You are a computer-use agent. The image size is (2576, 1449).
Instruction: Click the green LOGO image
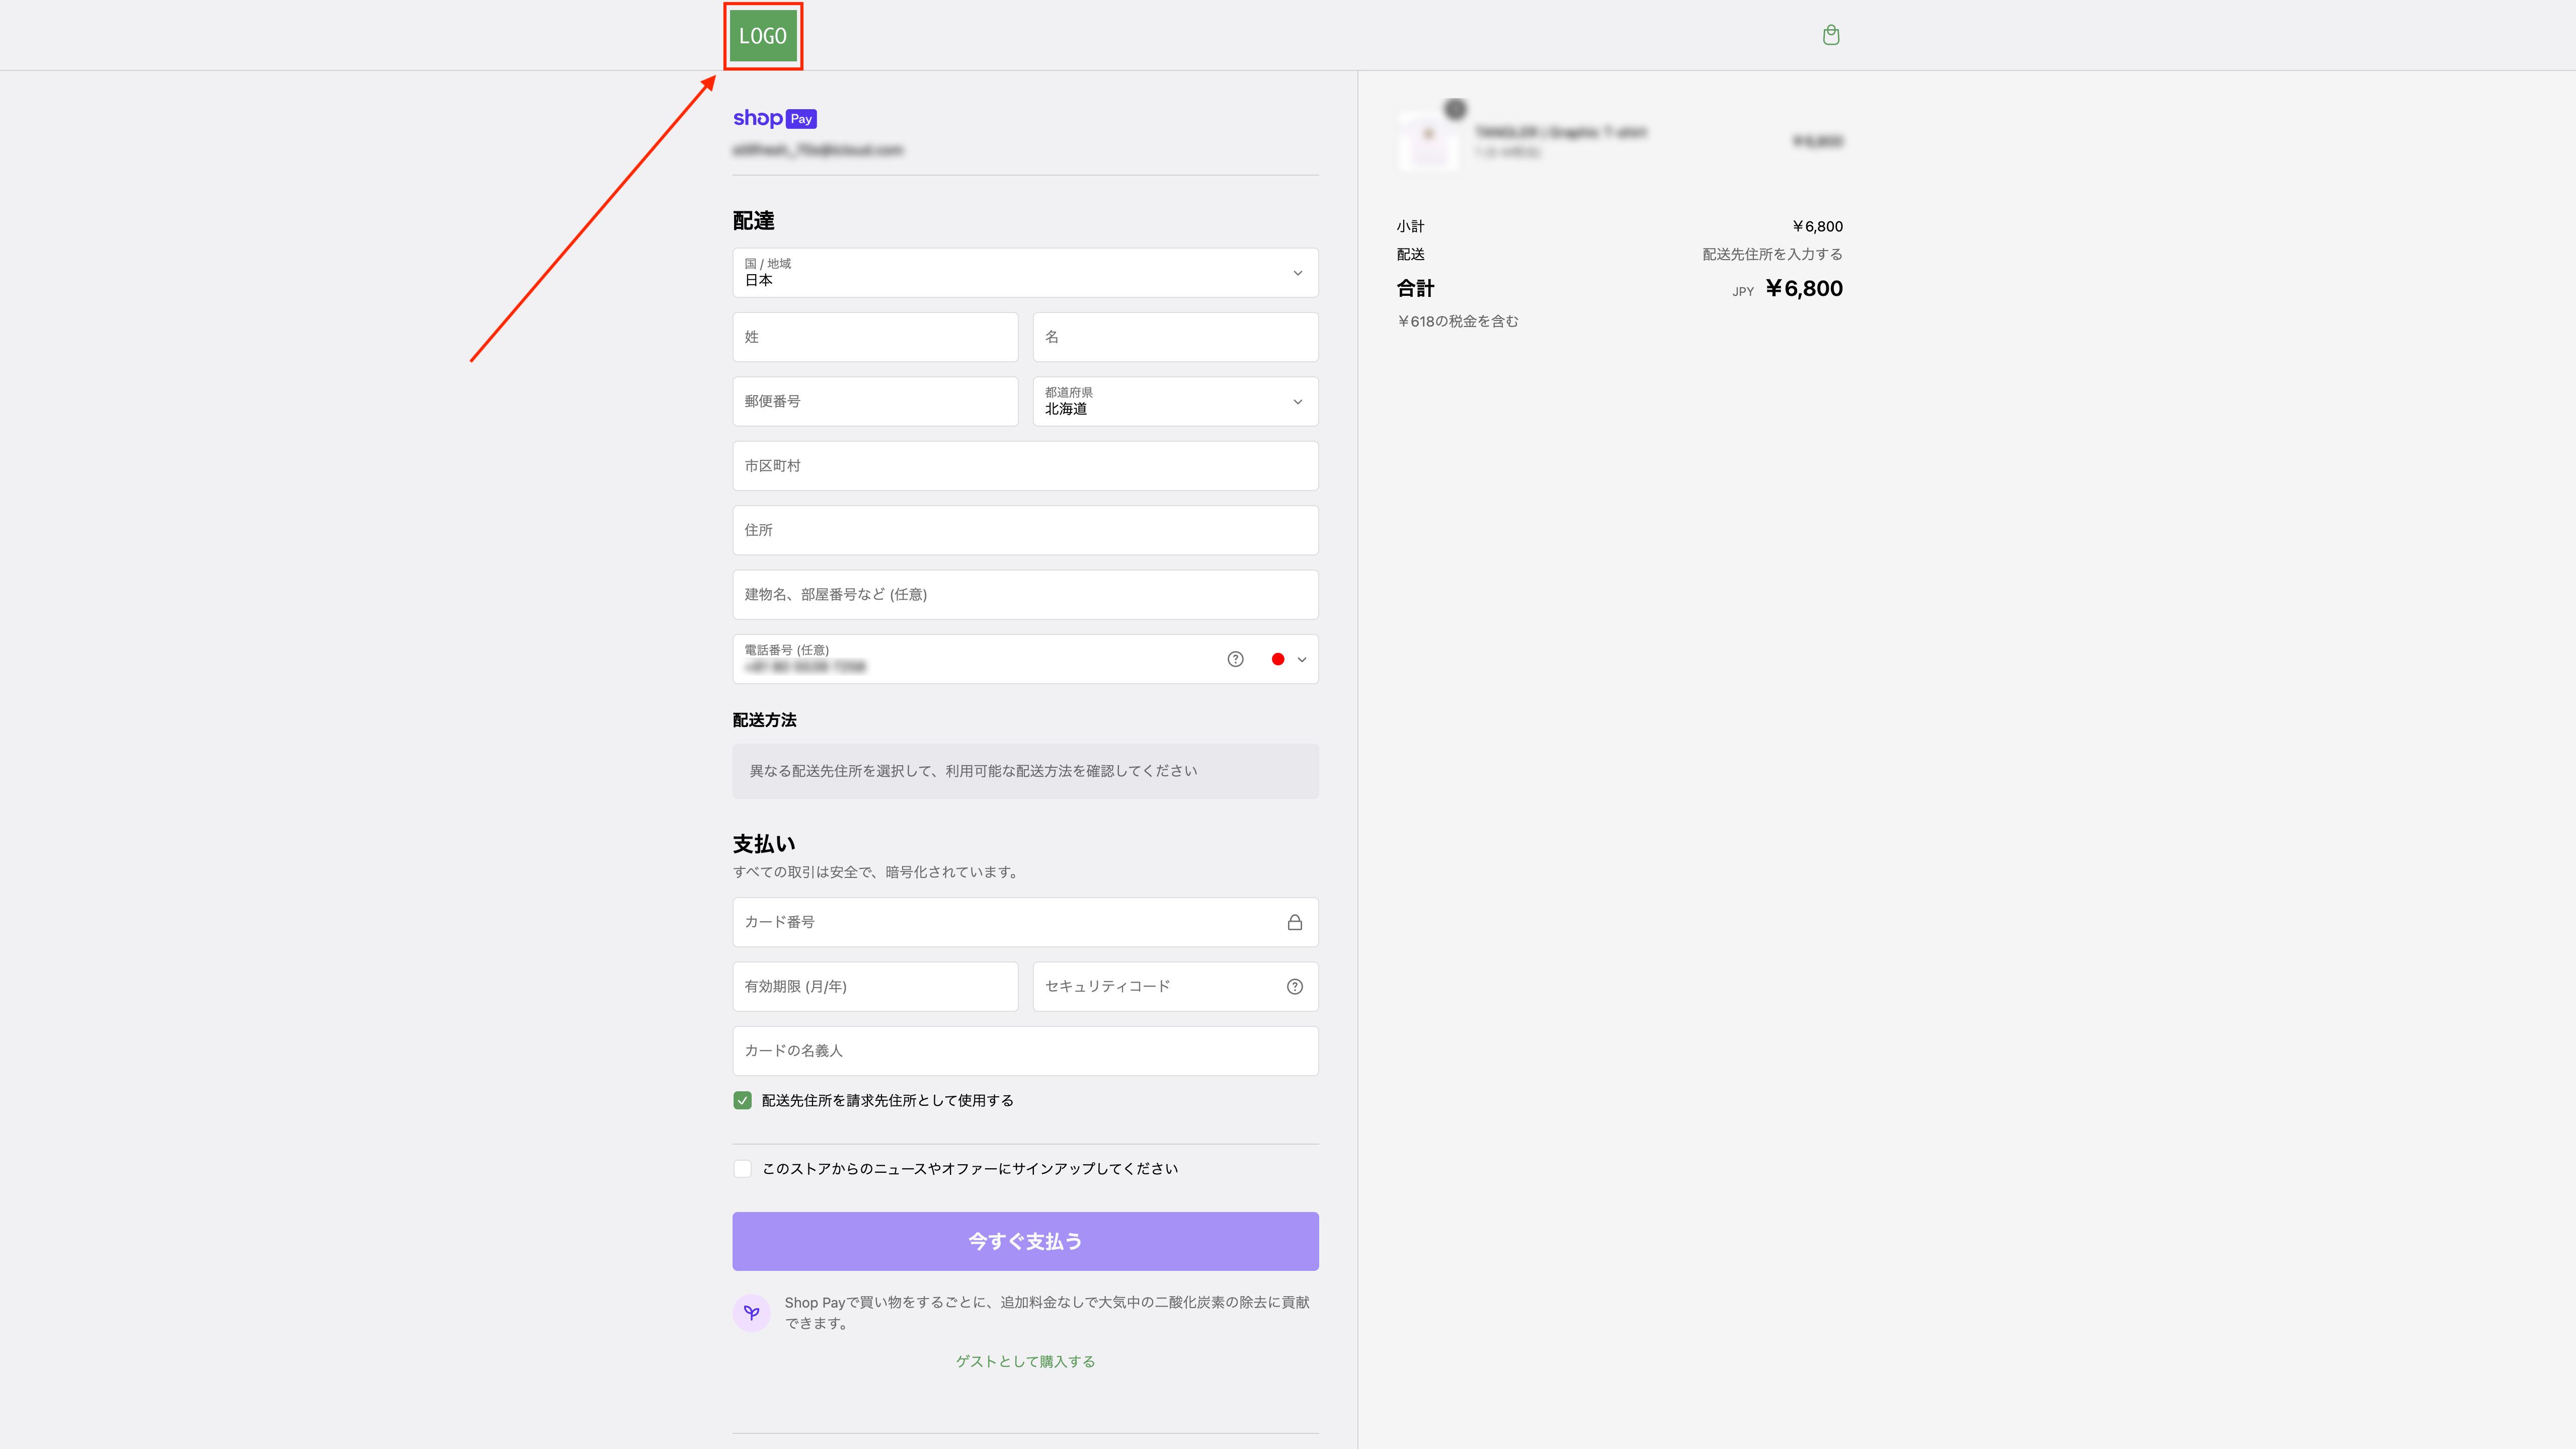pos(763,36)
